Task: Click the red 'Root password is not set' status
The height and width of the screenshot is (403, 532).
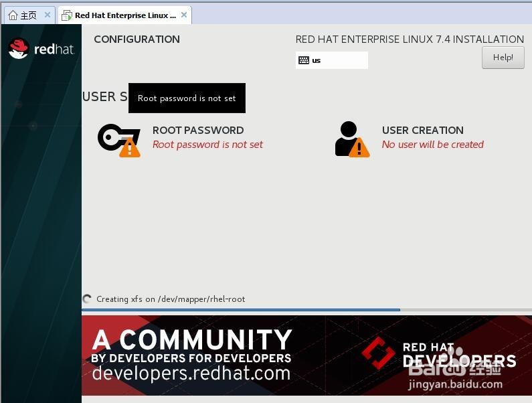Action: coord(207,145)
